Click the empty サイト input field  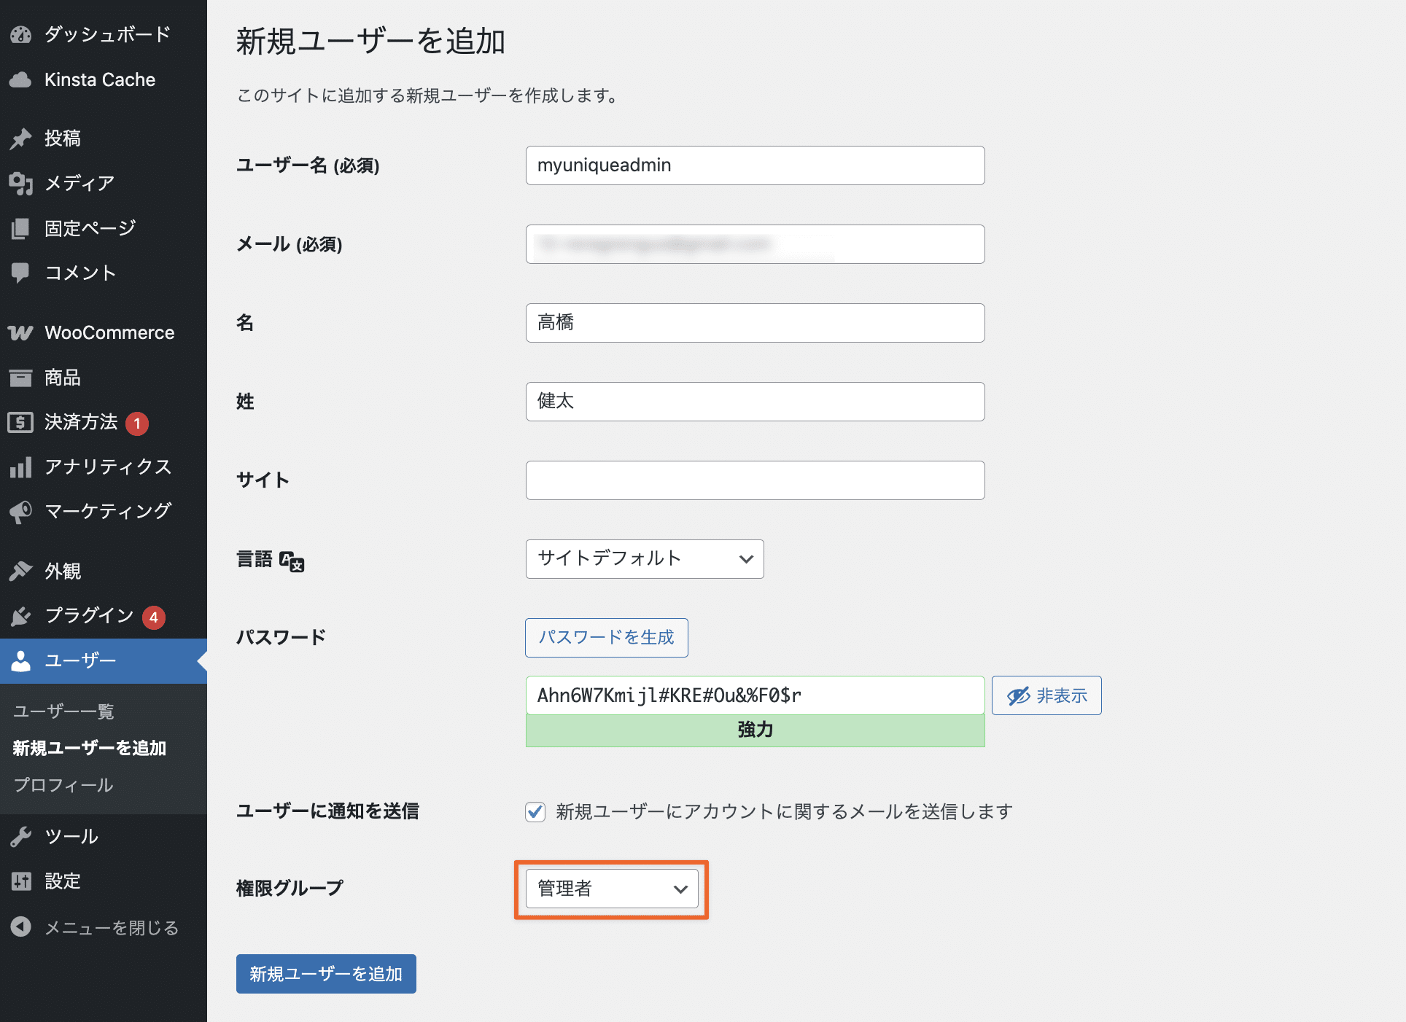(755, 480)
